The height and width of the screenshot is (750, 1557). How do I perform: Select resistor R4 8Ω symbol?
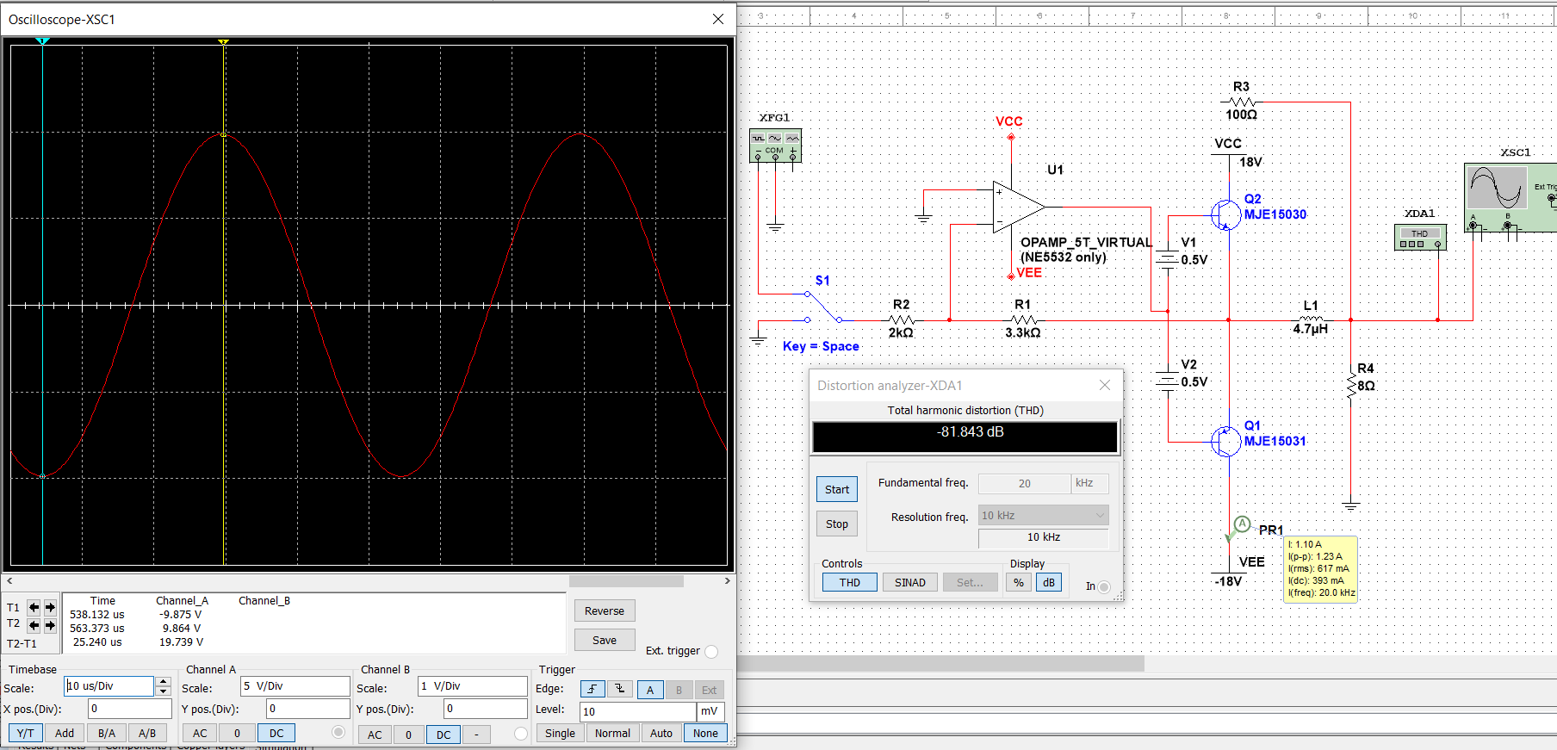(x=1350, y=386)
